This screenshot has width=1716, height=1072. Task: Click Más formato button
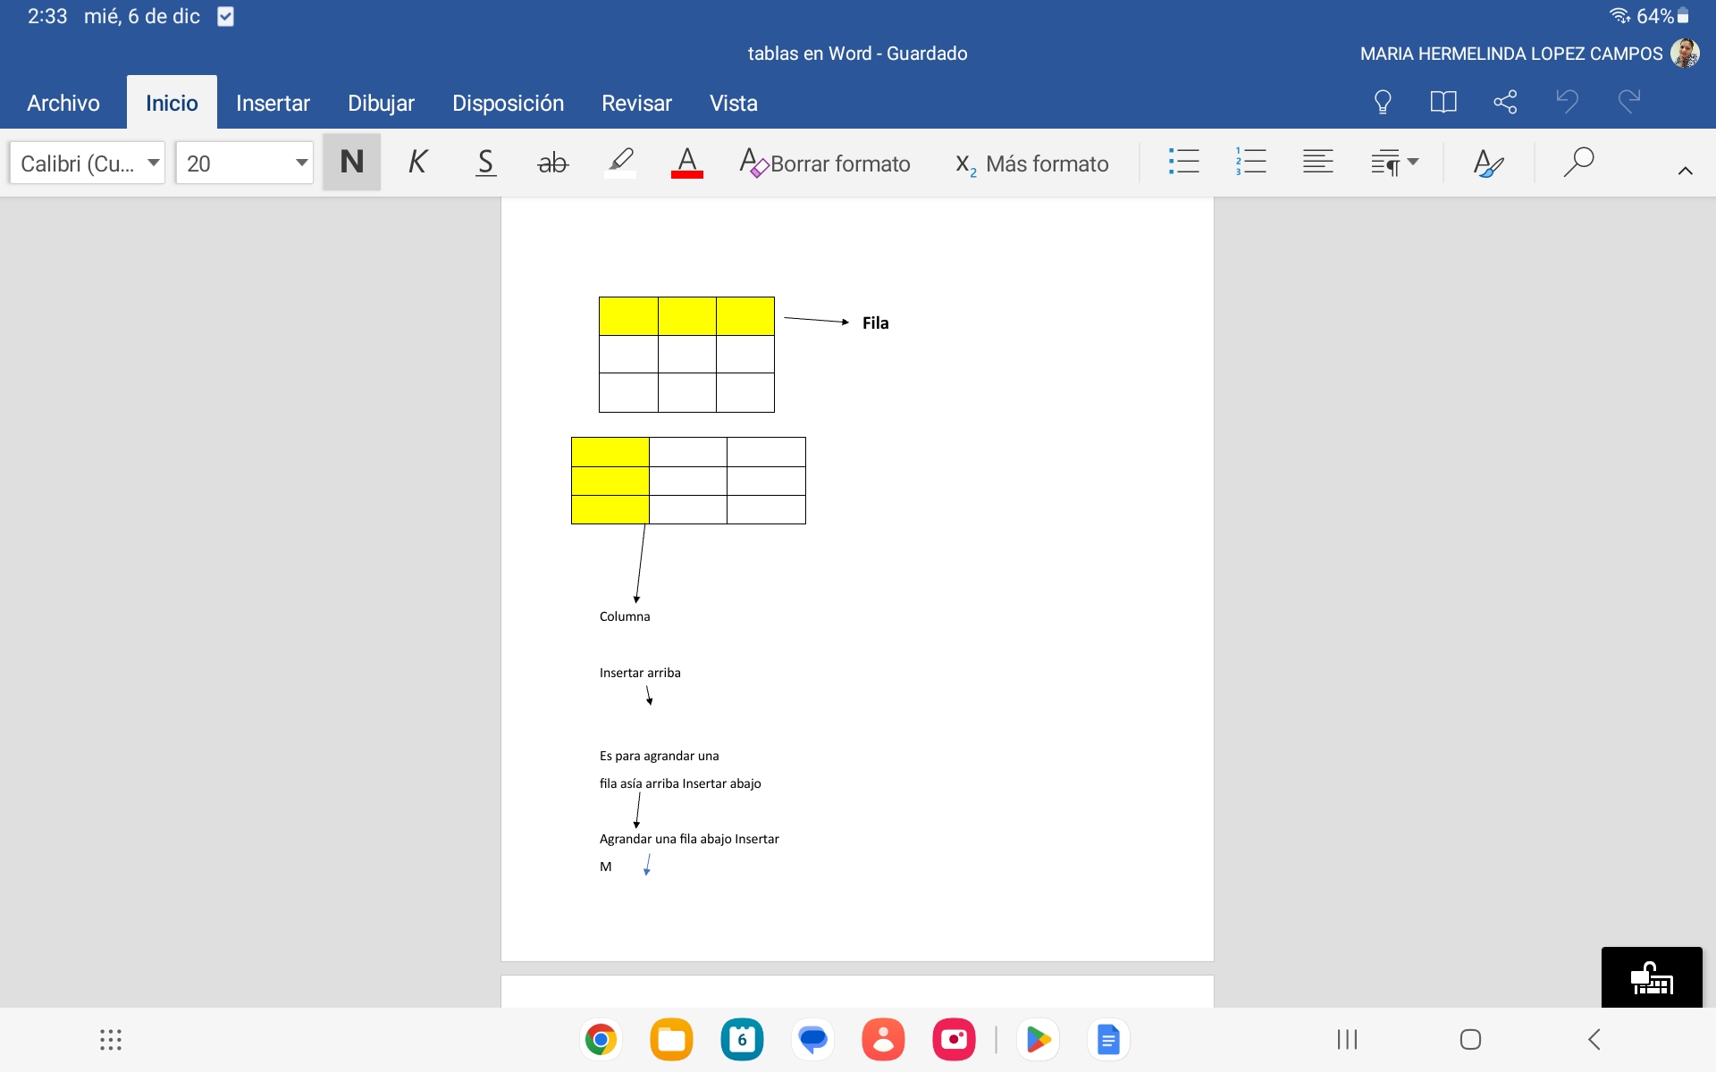1032,163
